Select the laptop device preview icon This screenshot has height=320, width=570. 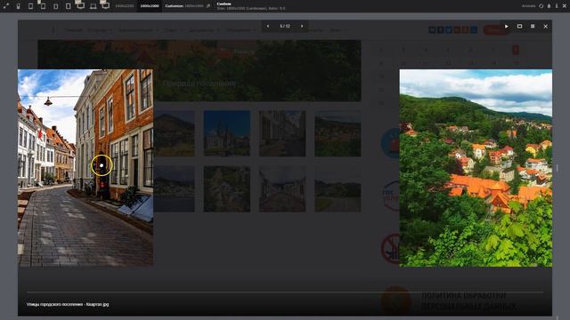[94, 6]
